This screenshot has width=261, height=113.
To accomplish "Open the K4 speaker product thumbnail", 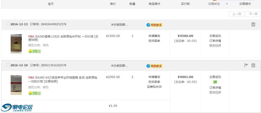I will [16, 85].
